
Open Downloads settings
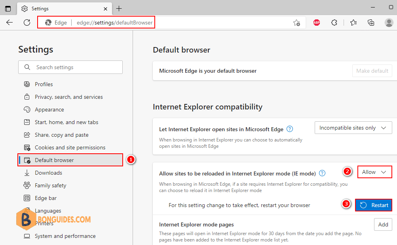click(x=70, y=173)
